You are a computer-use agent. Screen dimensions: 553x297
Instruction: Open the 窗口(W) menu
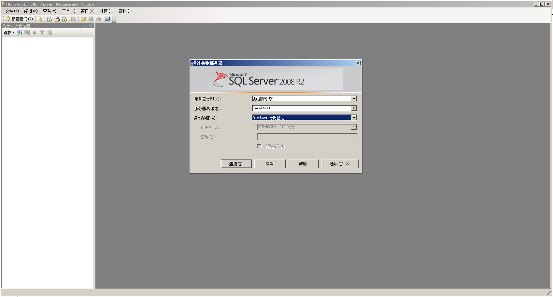[x=88, y=11]
